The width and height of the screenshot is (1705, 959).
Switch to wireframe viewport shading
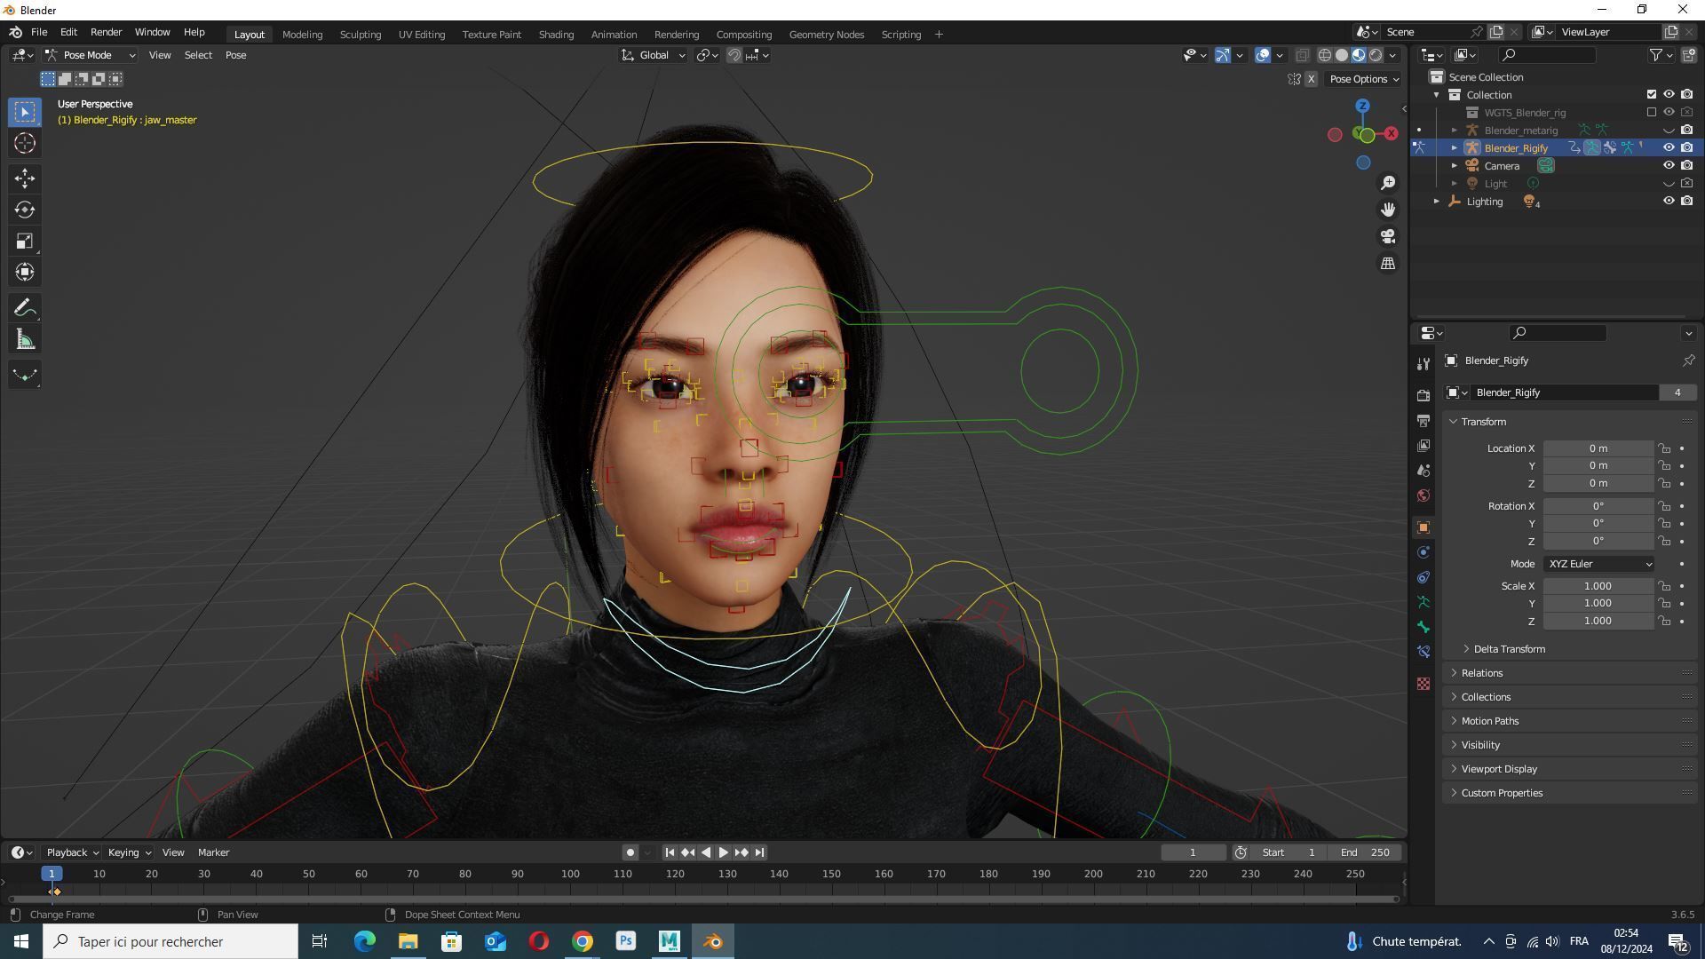[x=1324, y=55]
